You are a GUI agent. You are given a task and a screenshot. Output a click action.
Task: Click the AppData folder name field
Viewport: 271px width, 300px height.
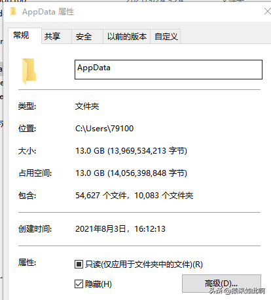(168, 70)
